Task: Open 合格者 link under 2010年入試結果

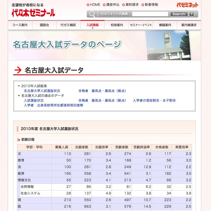Action: click(x=83, y=91)
